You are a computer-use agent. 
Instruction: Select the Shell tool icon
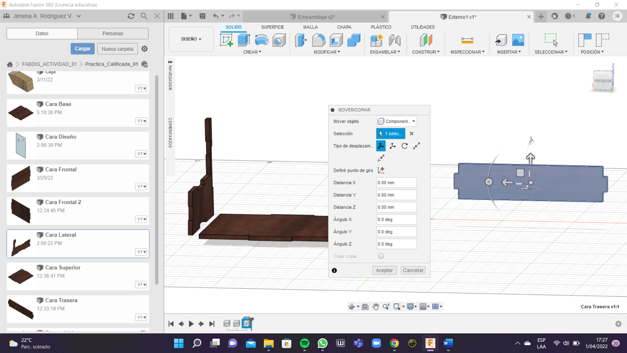tap(336, 40)
